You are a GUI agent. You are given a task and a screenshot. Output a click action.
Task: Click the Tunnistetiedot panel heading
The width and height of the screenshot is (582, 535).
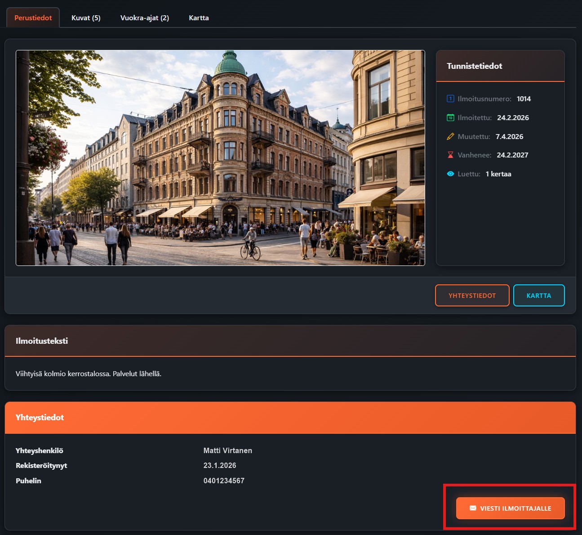(x=475, y=66)
